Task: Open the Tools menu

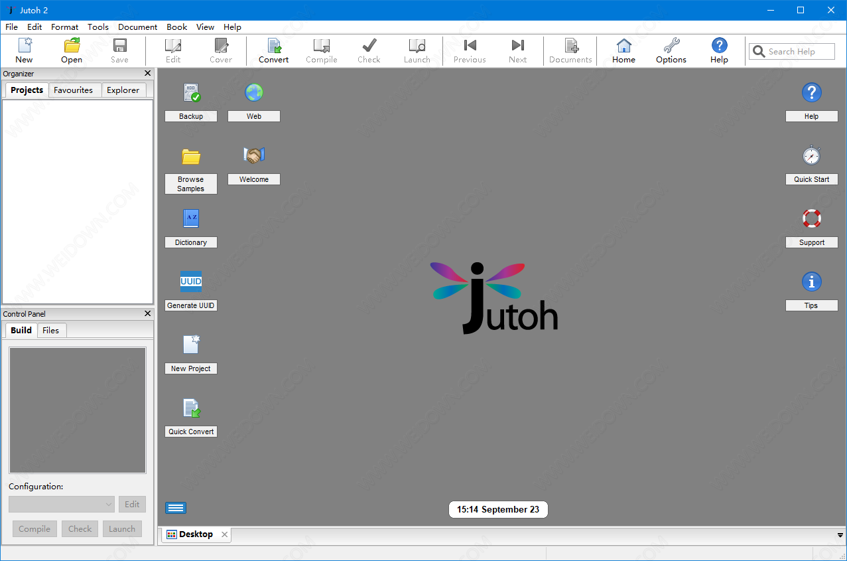Action: coord(98,27)
